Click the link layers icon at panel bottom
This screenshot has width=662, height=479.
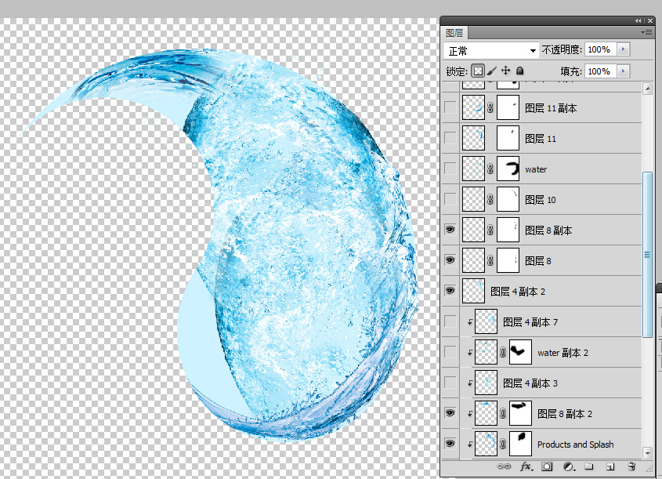click(504, 466)
